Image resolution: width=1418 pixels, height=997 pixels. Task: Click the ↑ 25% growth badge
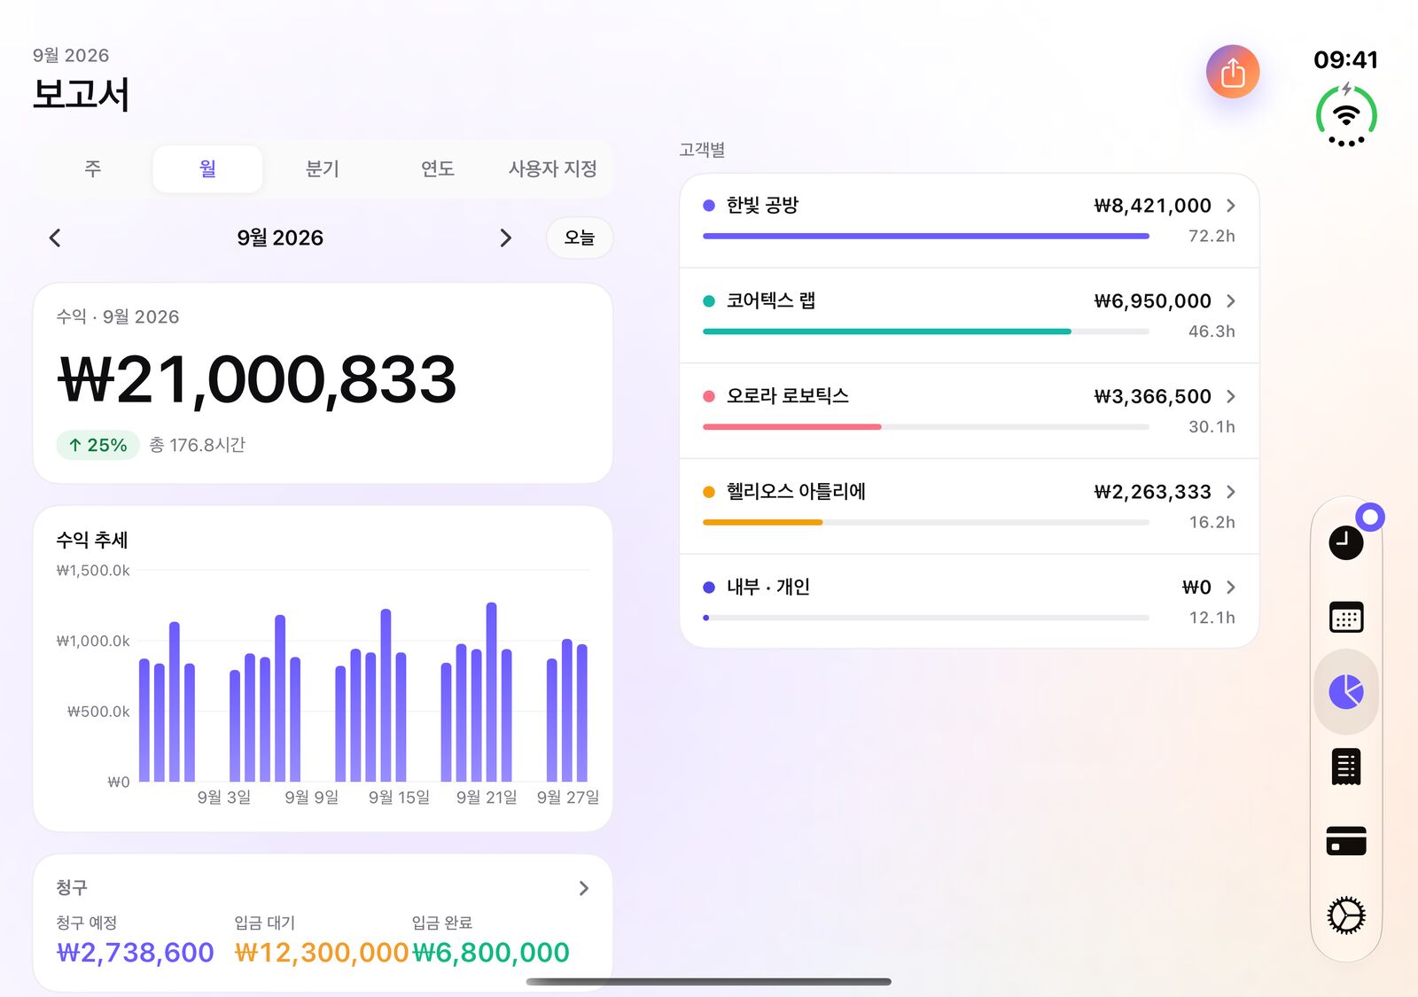(98, 445)
